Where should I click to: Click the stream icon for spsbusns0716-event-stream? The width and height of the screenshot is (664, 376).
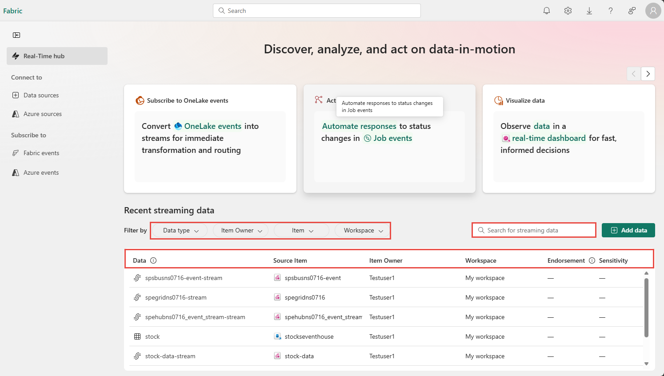137,278
